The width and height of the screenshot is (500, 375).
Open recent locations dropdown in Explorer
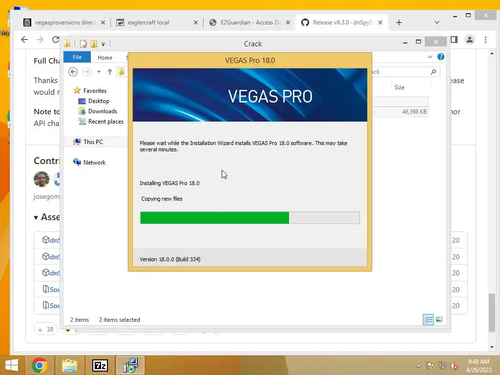(99, 72)
